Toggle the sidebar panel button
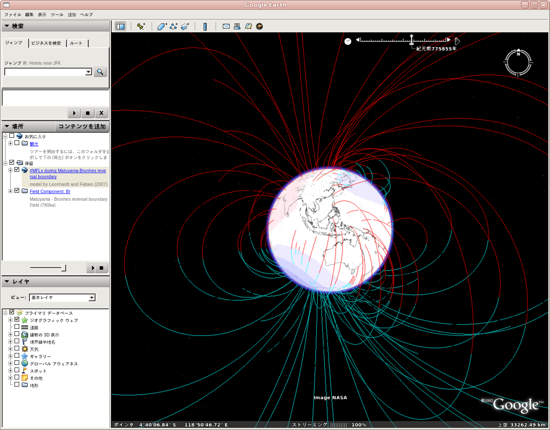The height and width of the screenshot is (430, 550). [121, 26]
